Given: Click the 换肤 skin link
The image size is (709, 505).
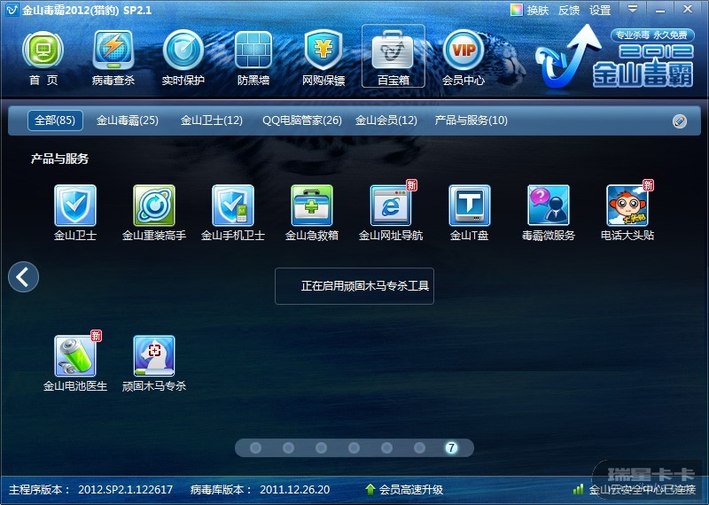Looking at the screenshot, I should point(538,10).
